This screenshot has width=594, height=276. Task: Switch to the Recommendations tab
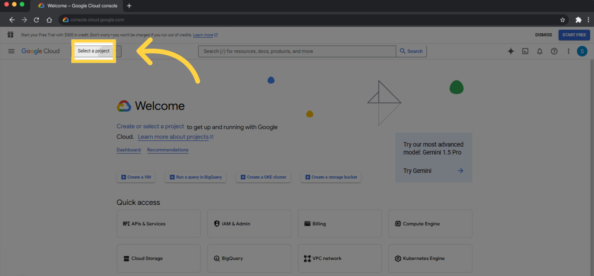pyautogui.click(x=168, y=150)
